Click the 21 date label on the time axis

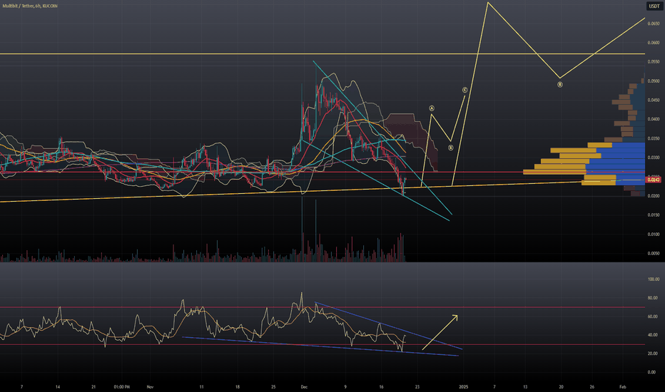pyautogui.click(x=93, y=387)
